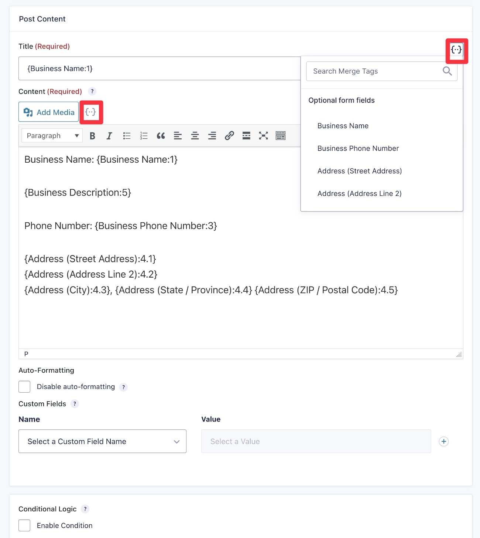
Task: Insert a numbered list
Action: point(144,136)
